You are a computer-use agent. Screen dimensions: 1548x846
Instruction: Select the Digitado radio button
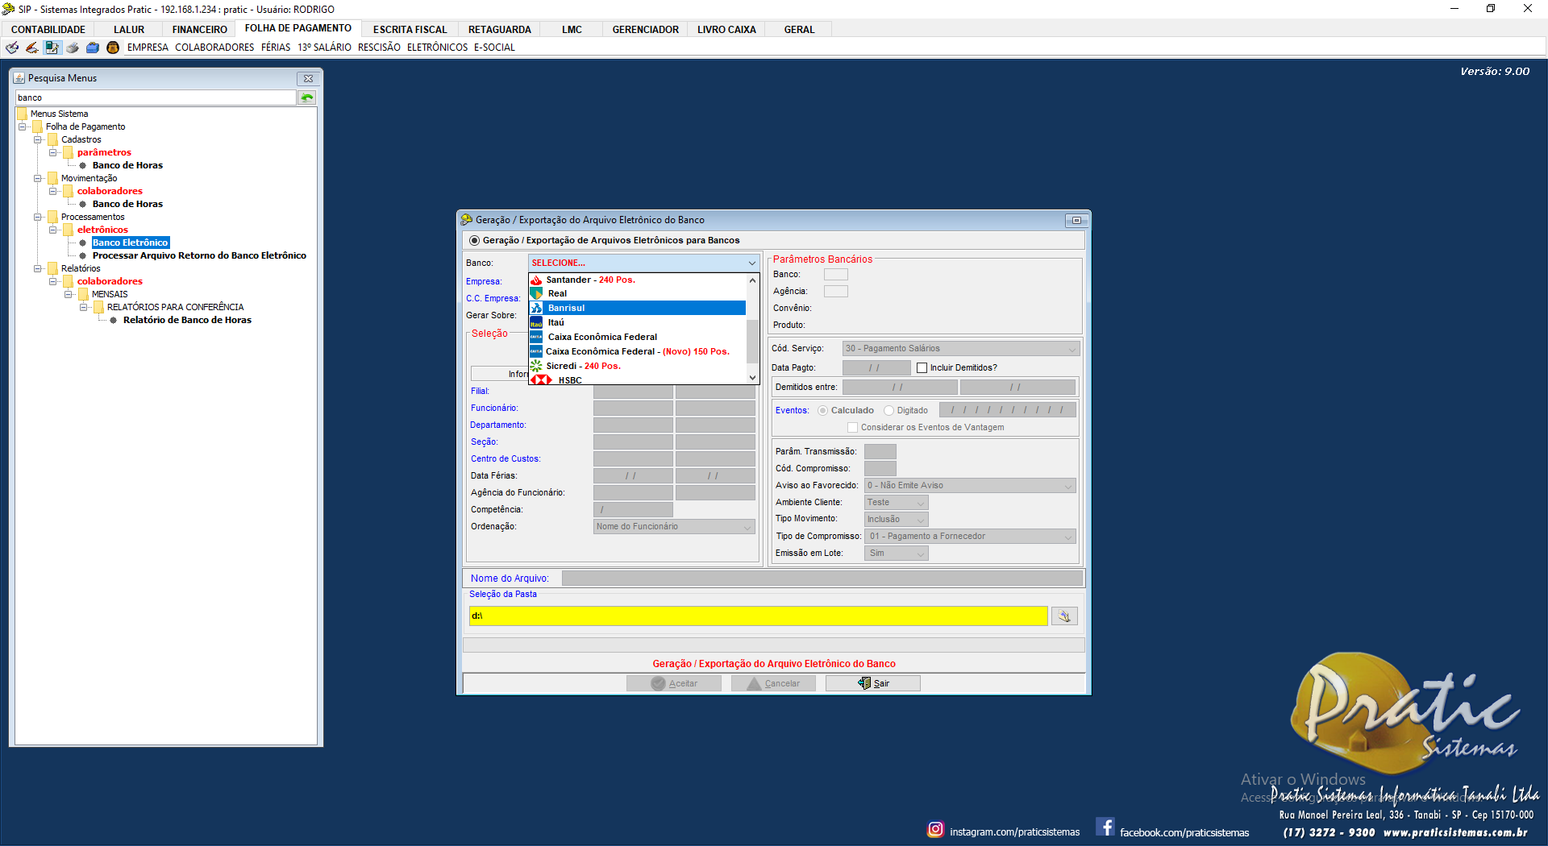[x=888, y=411]
